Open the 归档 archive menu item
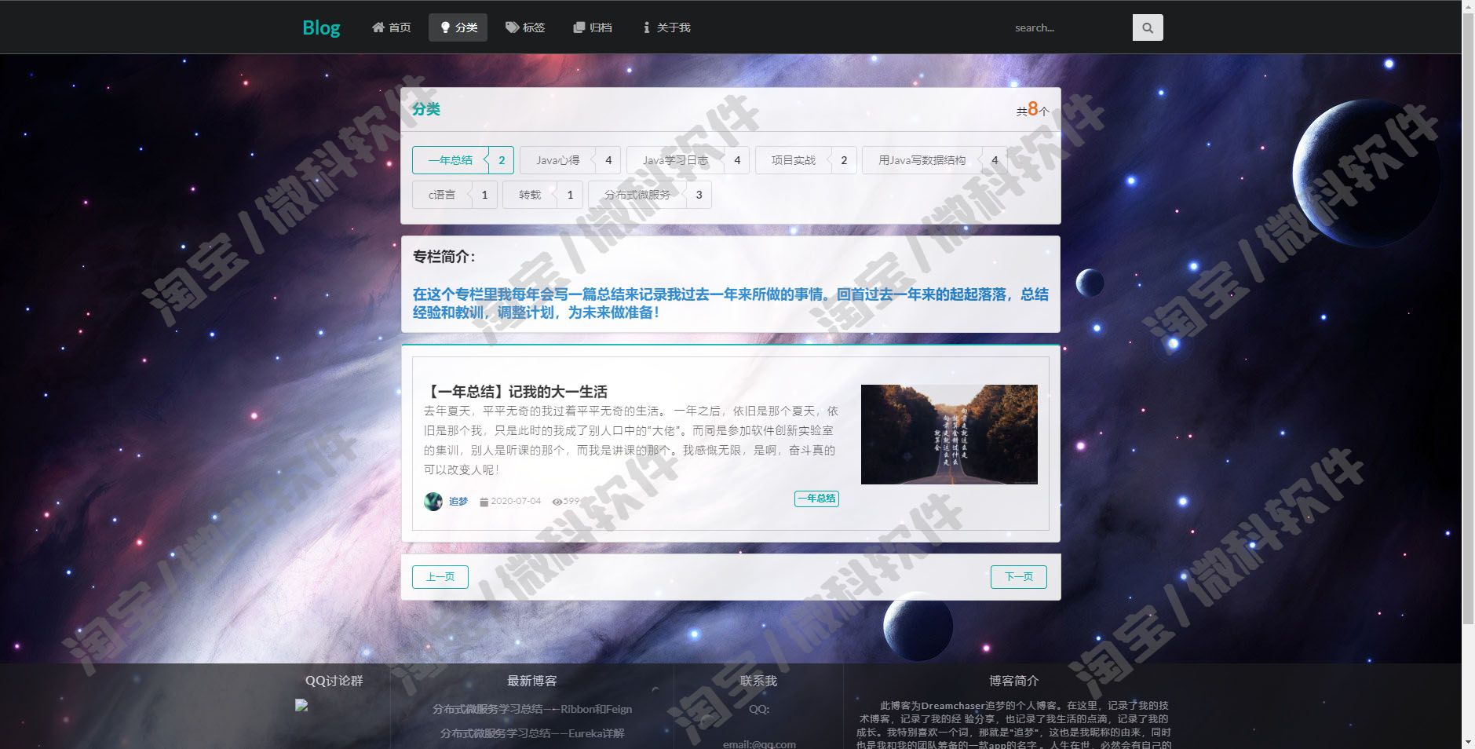Image resolution: width=1475 pixels, height=749 pixels. pyautogui.click(x=592, y=27)
